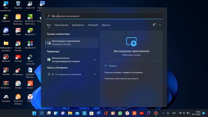
Task: Switch to Приложения search tab
Action: pos(61,25)
